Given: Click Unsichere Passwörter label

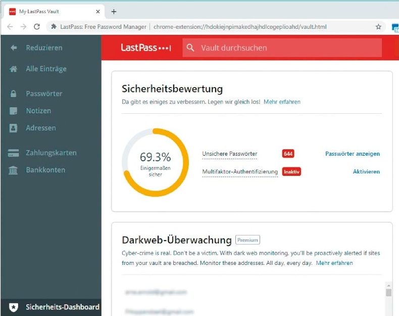Looking at the screenshot, I should (x=229, y=154).
